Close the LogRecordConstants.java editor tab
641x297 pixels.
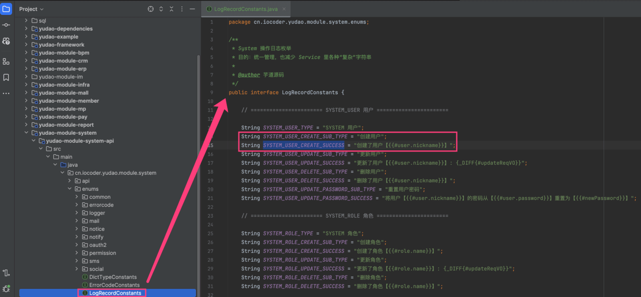(x=284, y=9)
